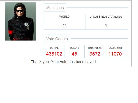Screen dimensions: 138x103
Task: Select the Musicians section heading
Action: click(x=55, y=8)
